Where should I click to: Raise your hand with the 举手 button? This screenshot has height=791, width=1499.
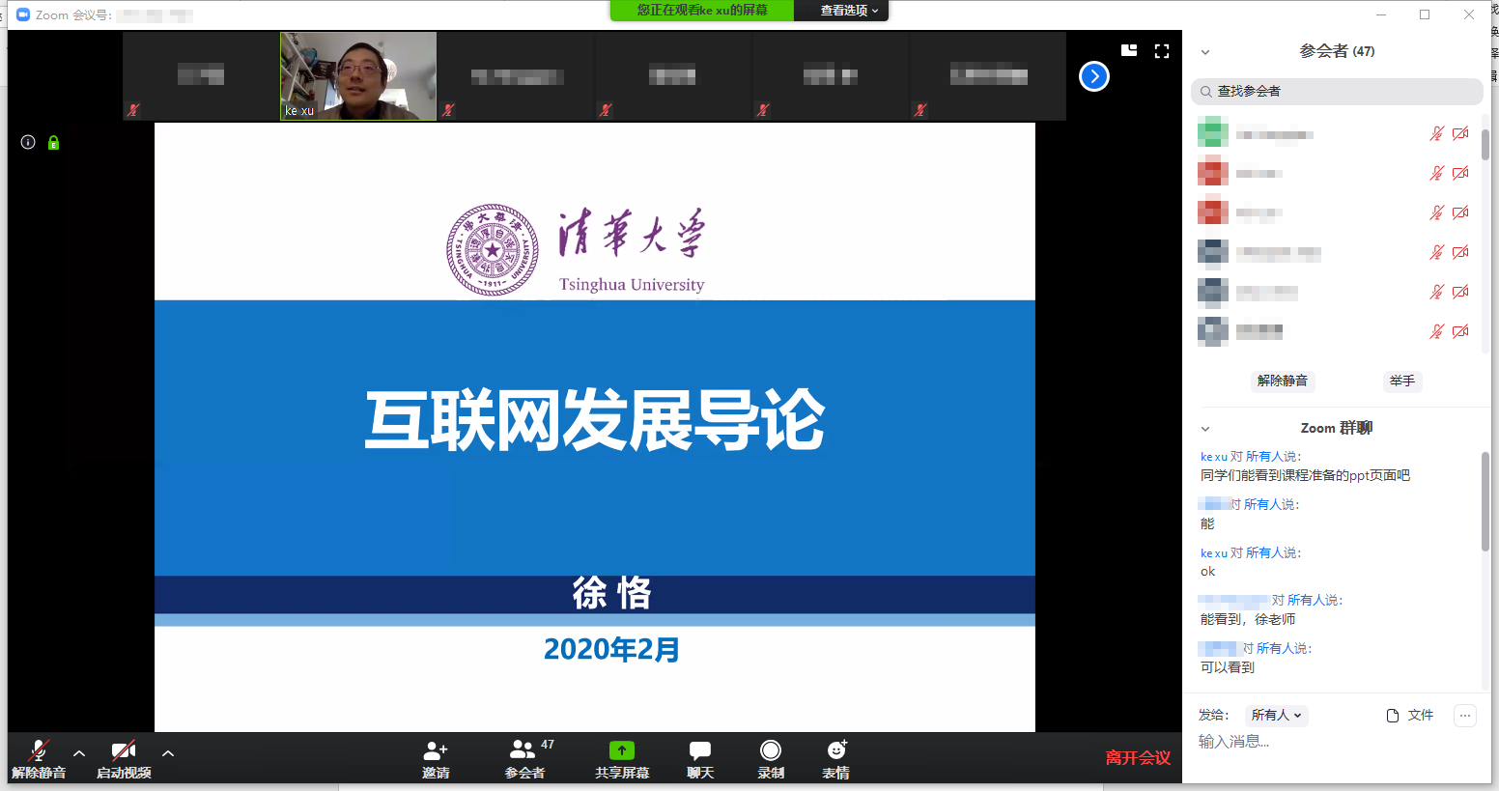[1401, 381]
